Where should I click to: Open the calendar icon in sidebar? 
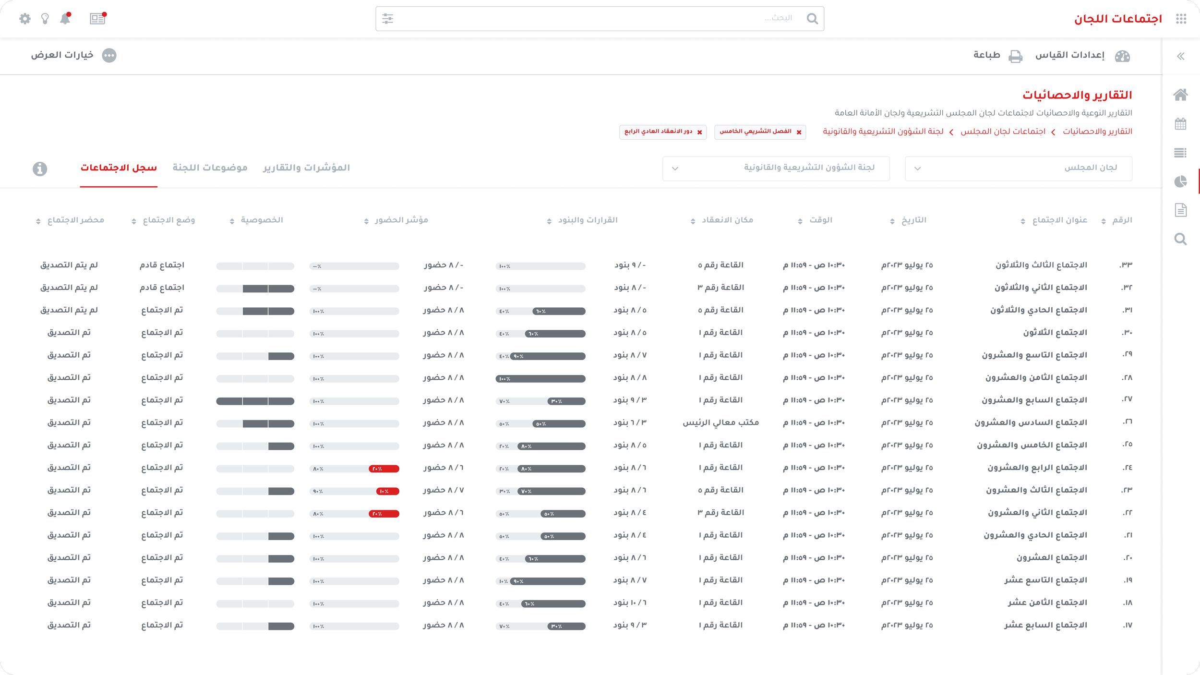[1180, 124]
